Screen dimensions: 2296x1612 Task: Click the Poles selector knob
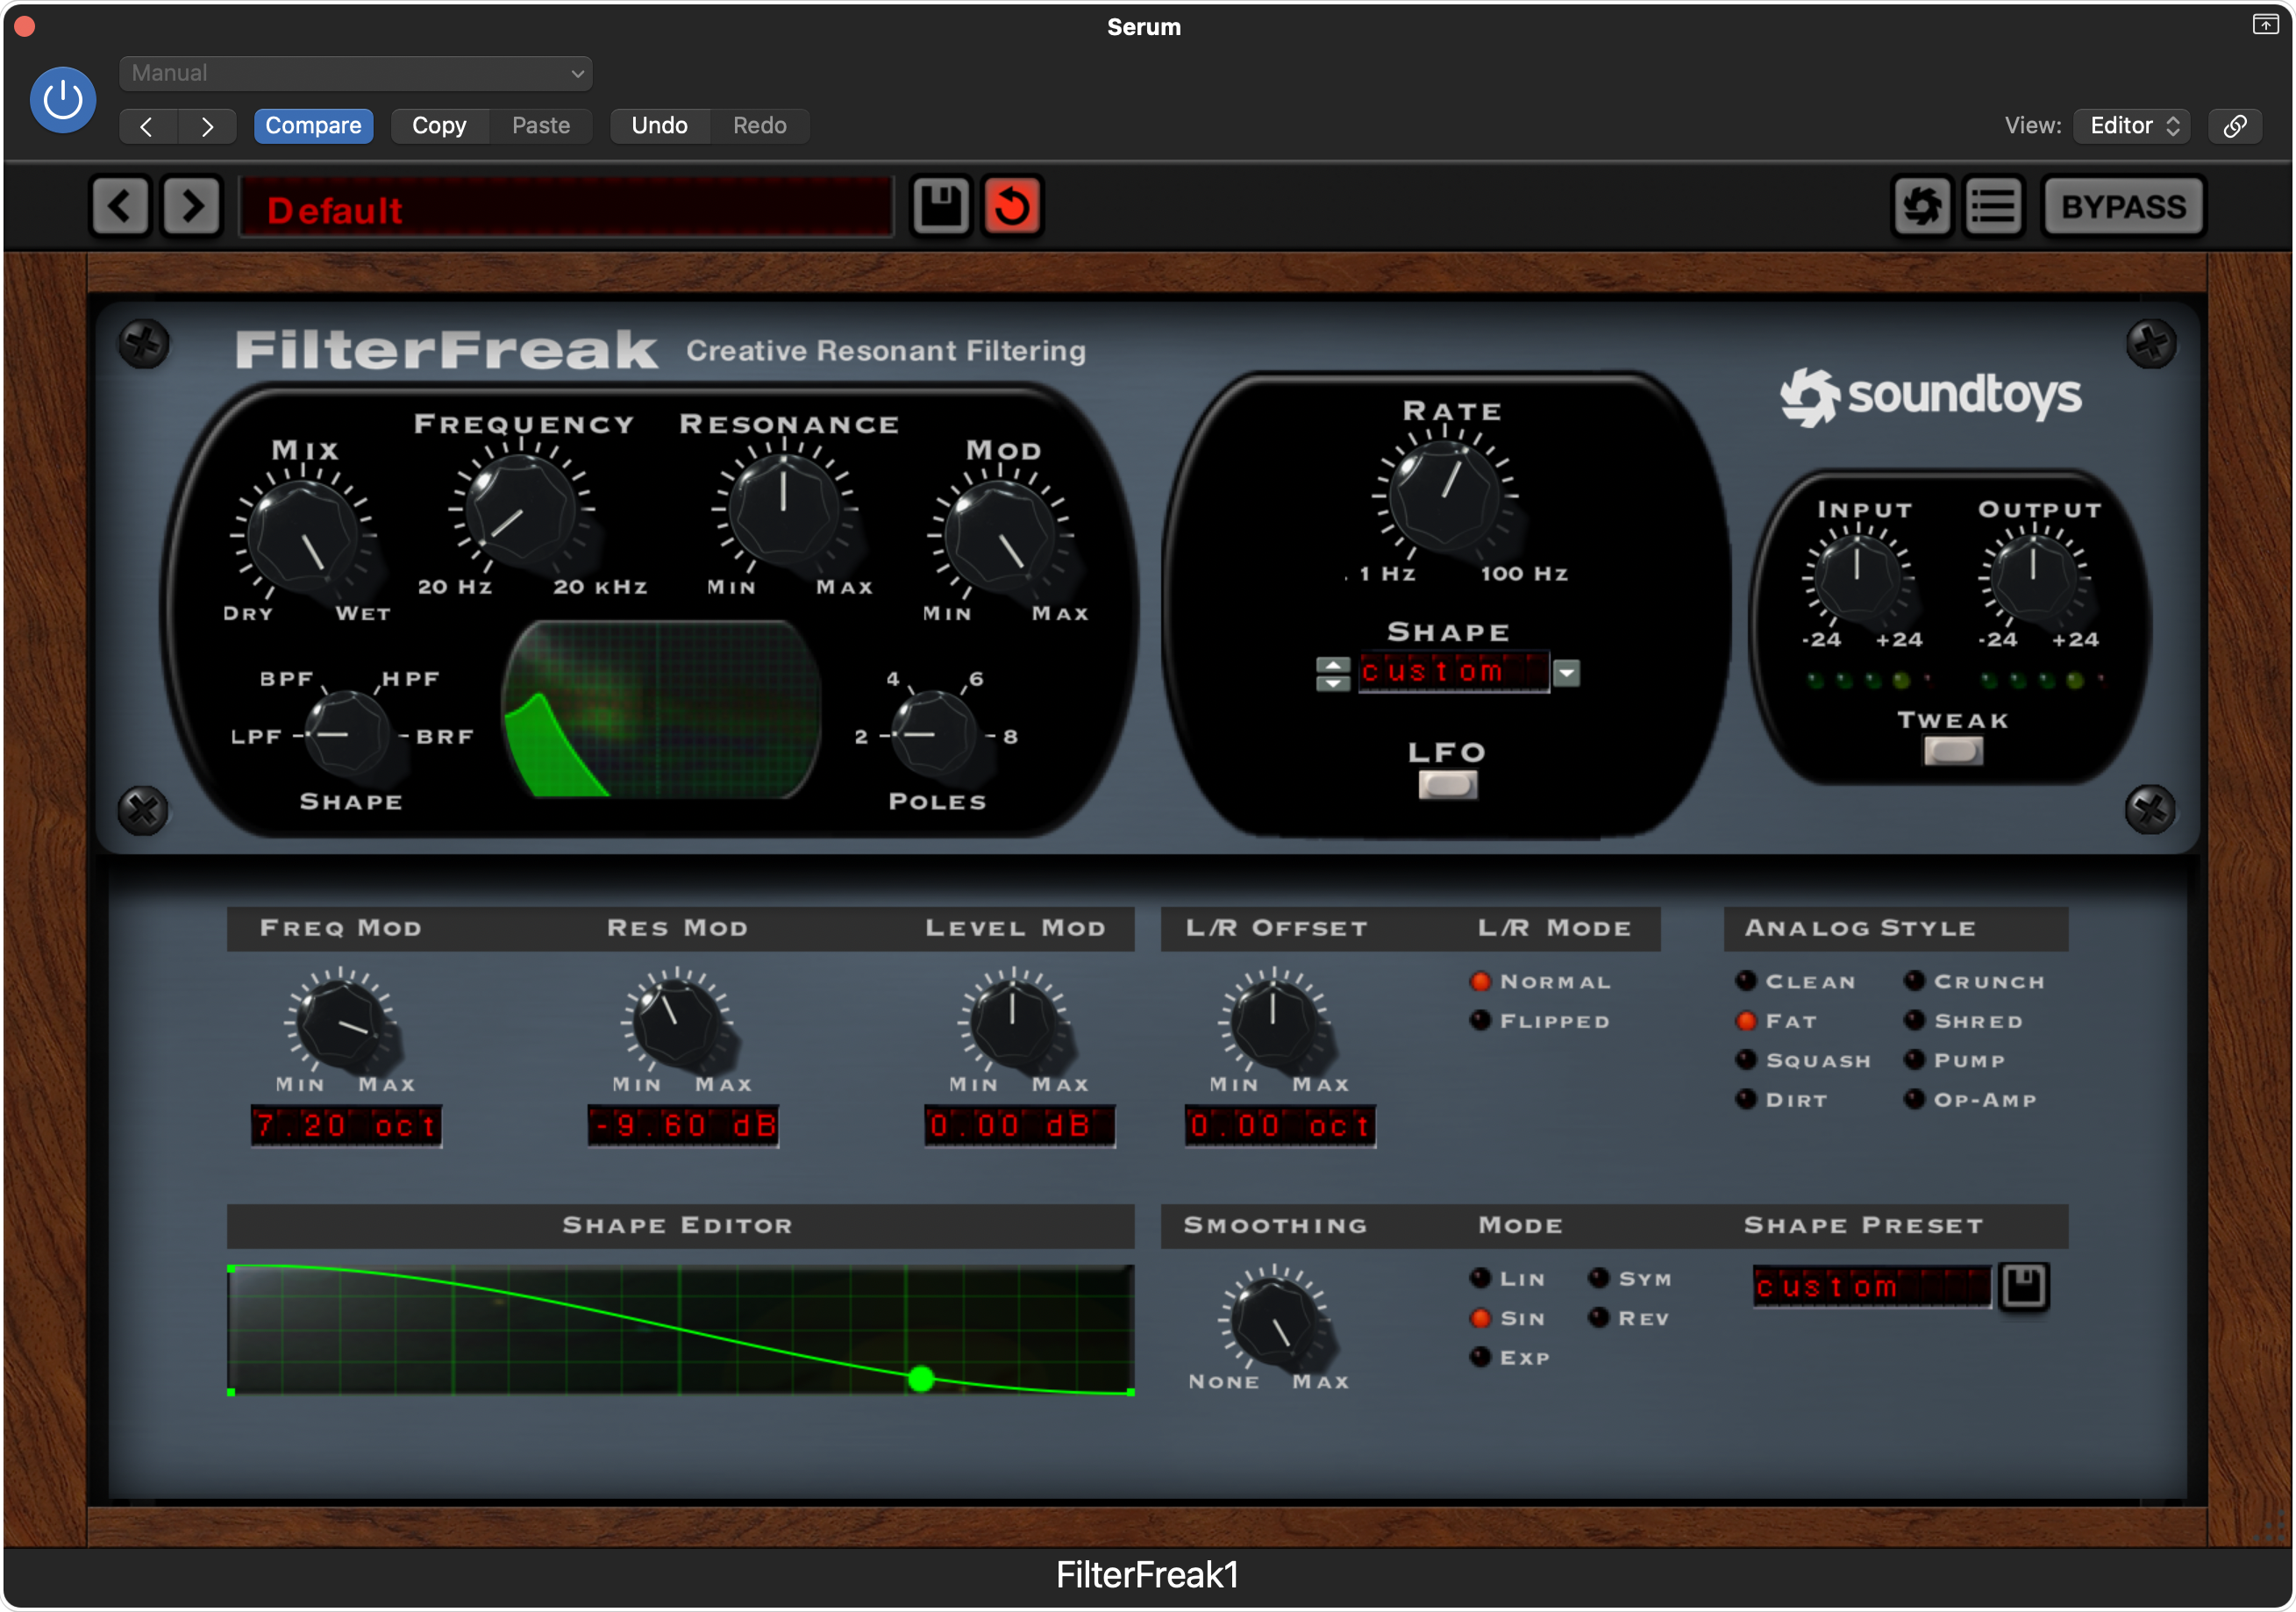tap(932, 735)
